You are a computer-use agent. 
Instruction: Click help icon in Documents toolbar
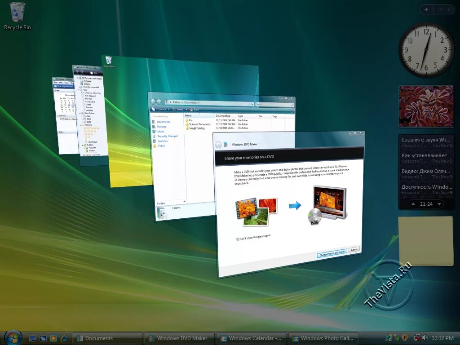pos(292,111)
